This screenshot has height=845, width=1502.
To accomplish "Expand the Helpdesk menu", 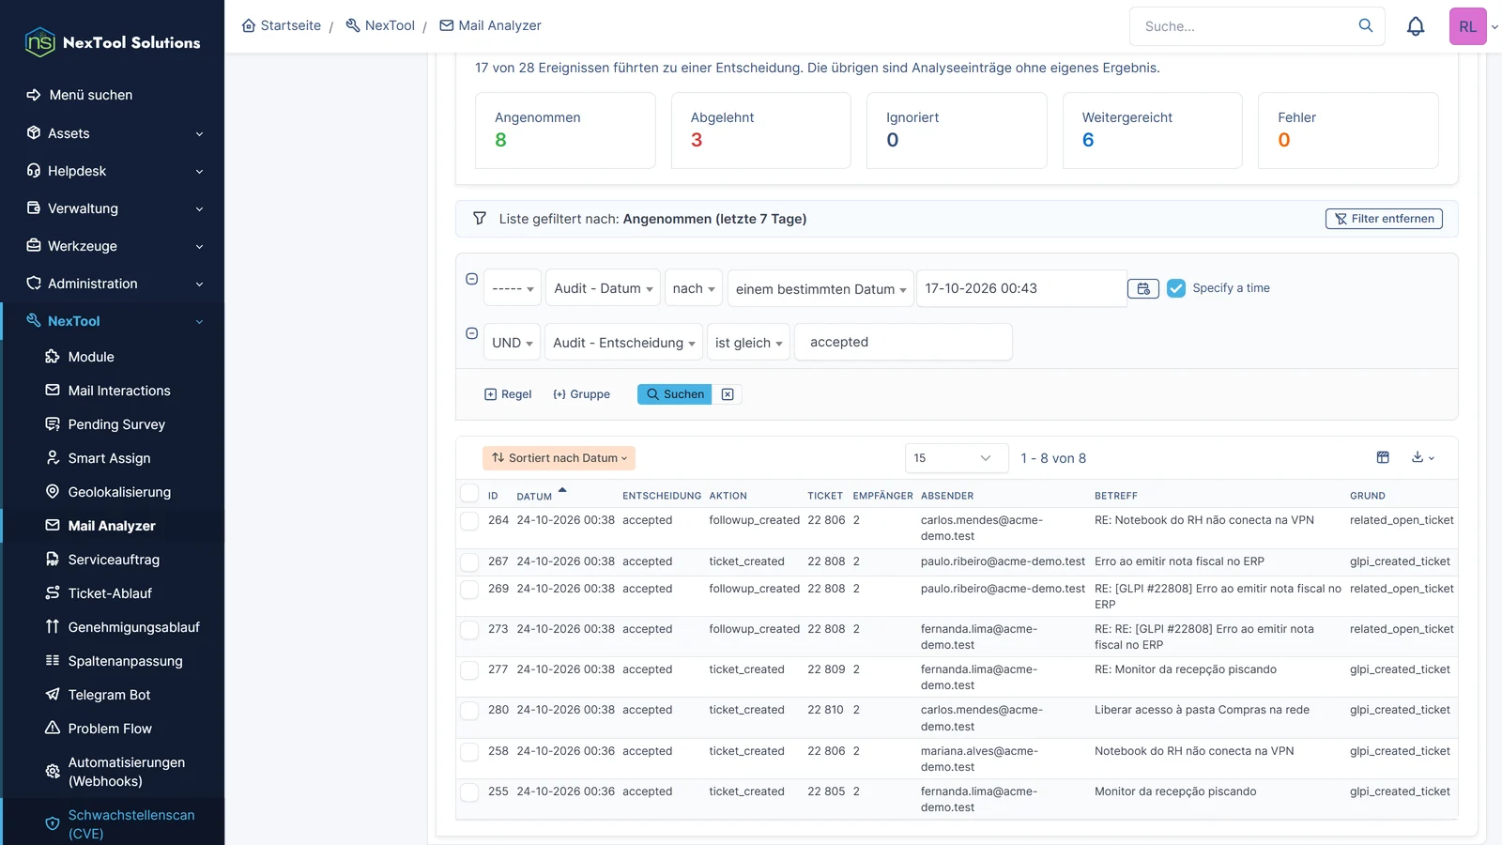I will point(113,171).
